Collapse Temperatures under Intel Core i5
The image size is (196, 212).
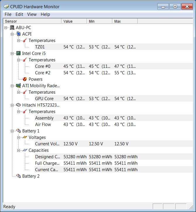coord(19,60)
